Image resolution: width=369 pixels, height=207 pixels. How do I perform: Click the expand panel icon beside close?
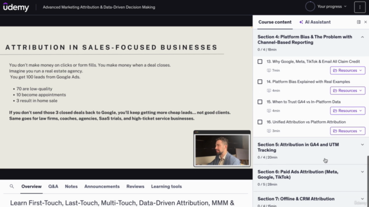[359, 22]
